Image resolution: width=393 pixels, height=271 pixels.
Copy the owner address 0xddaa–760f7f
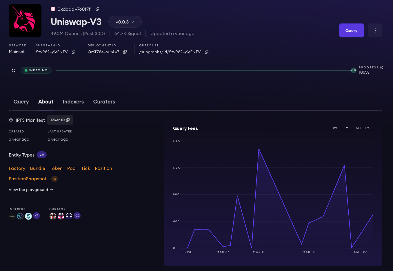[97, 9]
